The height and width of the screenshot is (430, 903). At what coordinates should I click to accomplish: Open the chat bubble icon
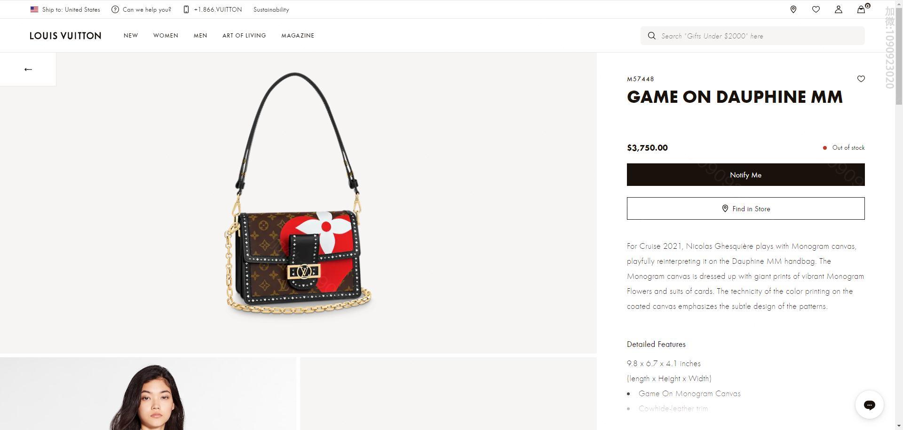[x=870, y=405]
